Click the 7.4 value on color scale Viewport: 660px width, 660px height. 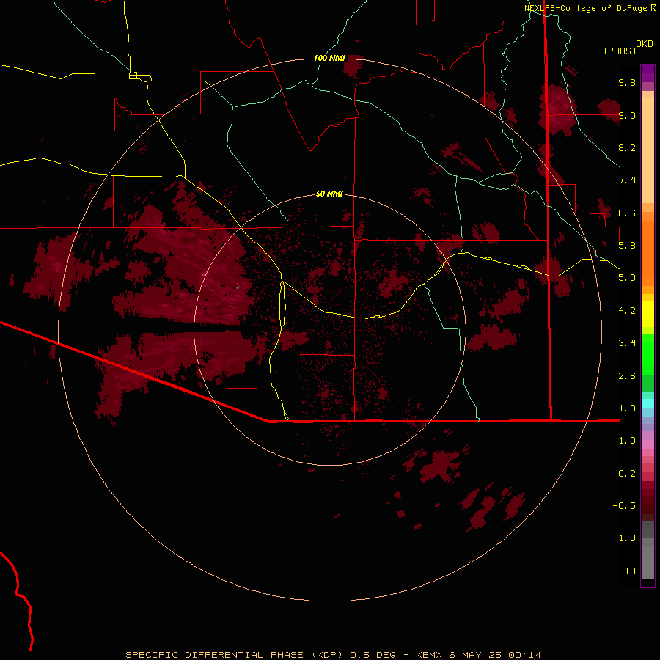627,180
